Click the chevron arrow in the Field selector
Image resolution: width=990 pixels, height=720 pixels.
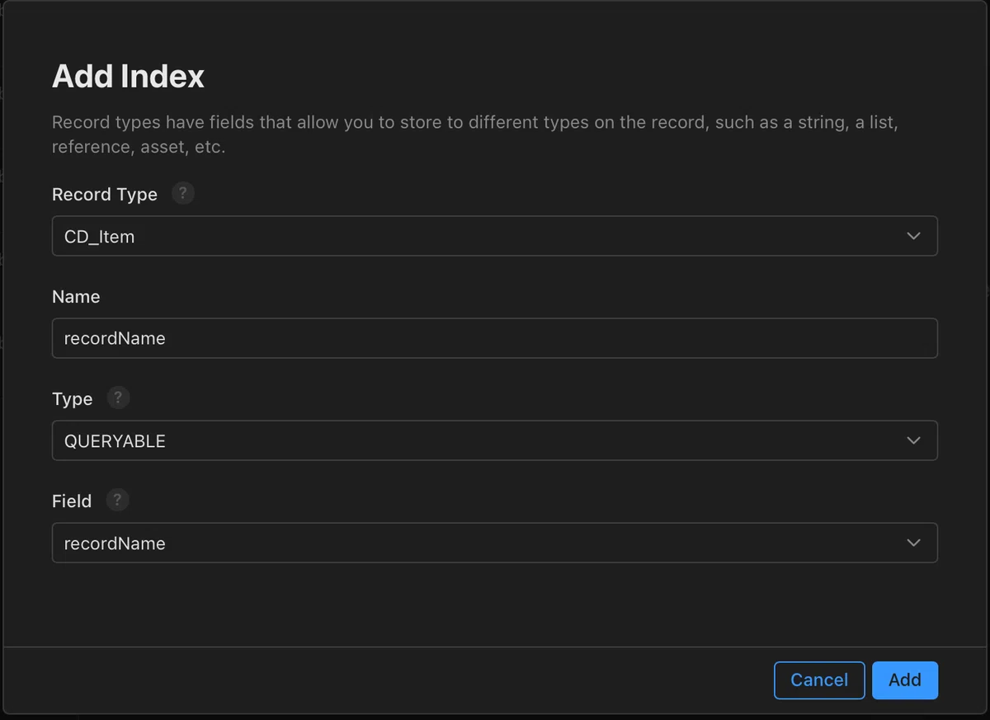pyautogui.click(x=913, y=543)
